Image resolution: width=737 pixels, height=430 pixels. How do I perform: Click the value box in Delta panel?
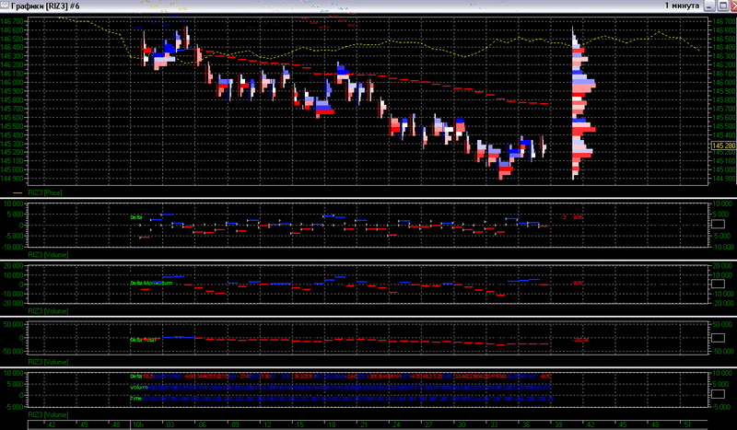(x=719, y=224)
